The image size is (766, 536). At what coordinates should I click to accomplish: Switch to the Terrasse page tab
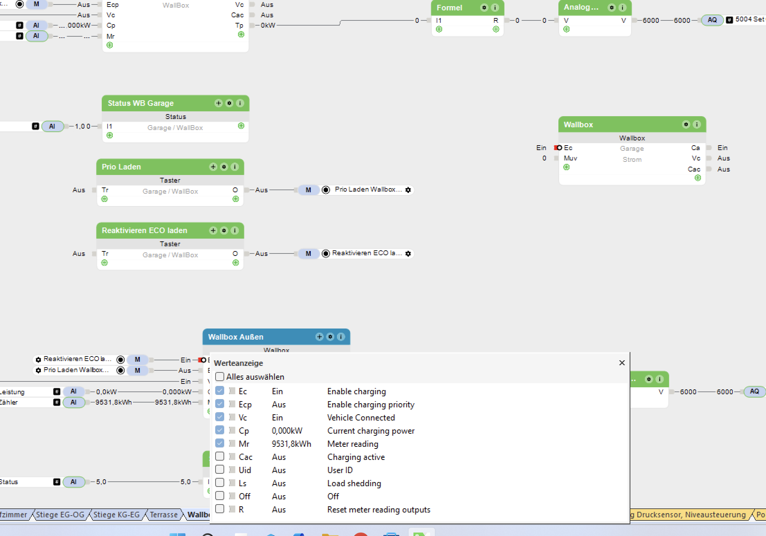click(163, 515)
